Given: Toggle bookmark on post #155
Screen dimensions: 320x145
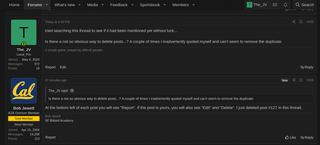Looking at the screenshot, I should point(301,22).
